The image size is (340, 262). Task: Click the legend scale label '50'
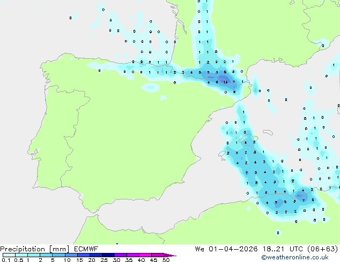click(x=166, y=260)
